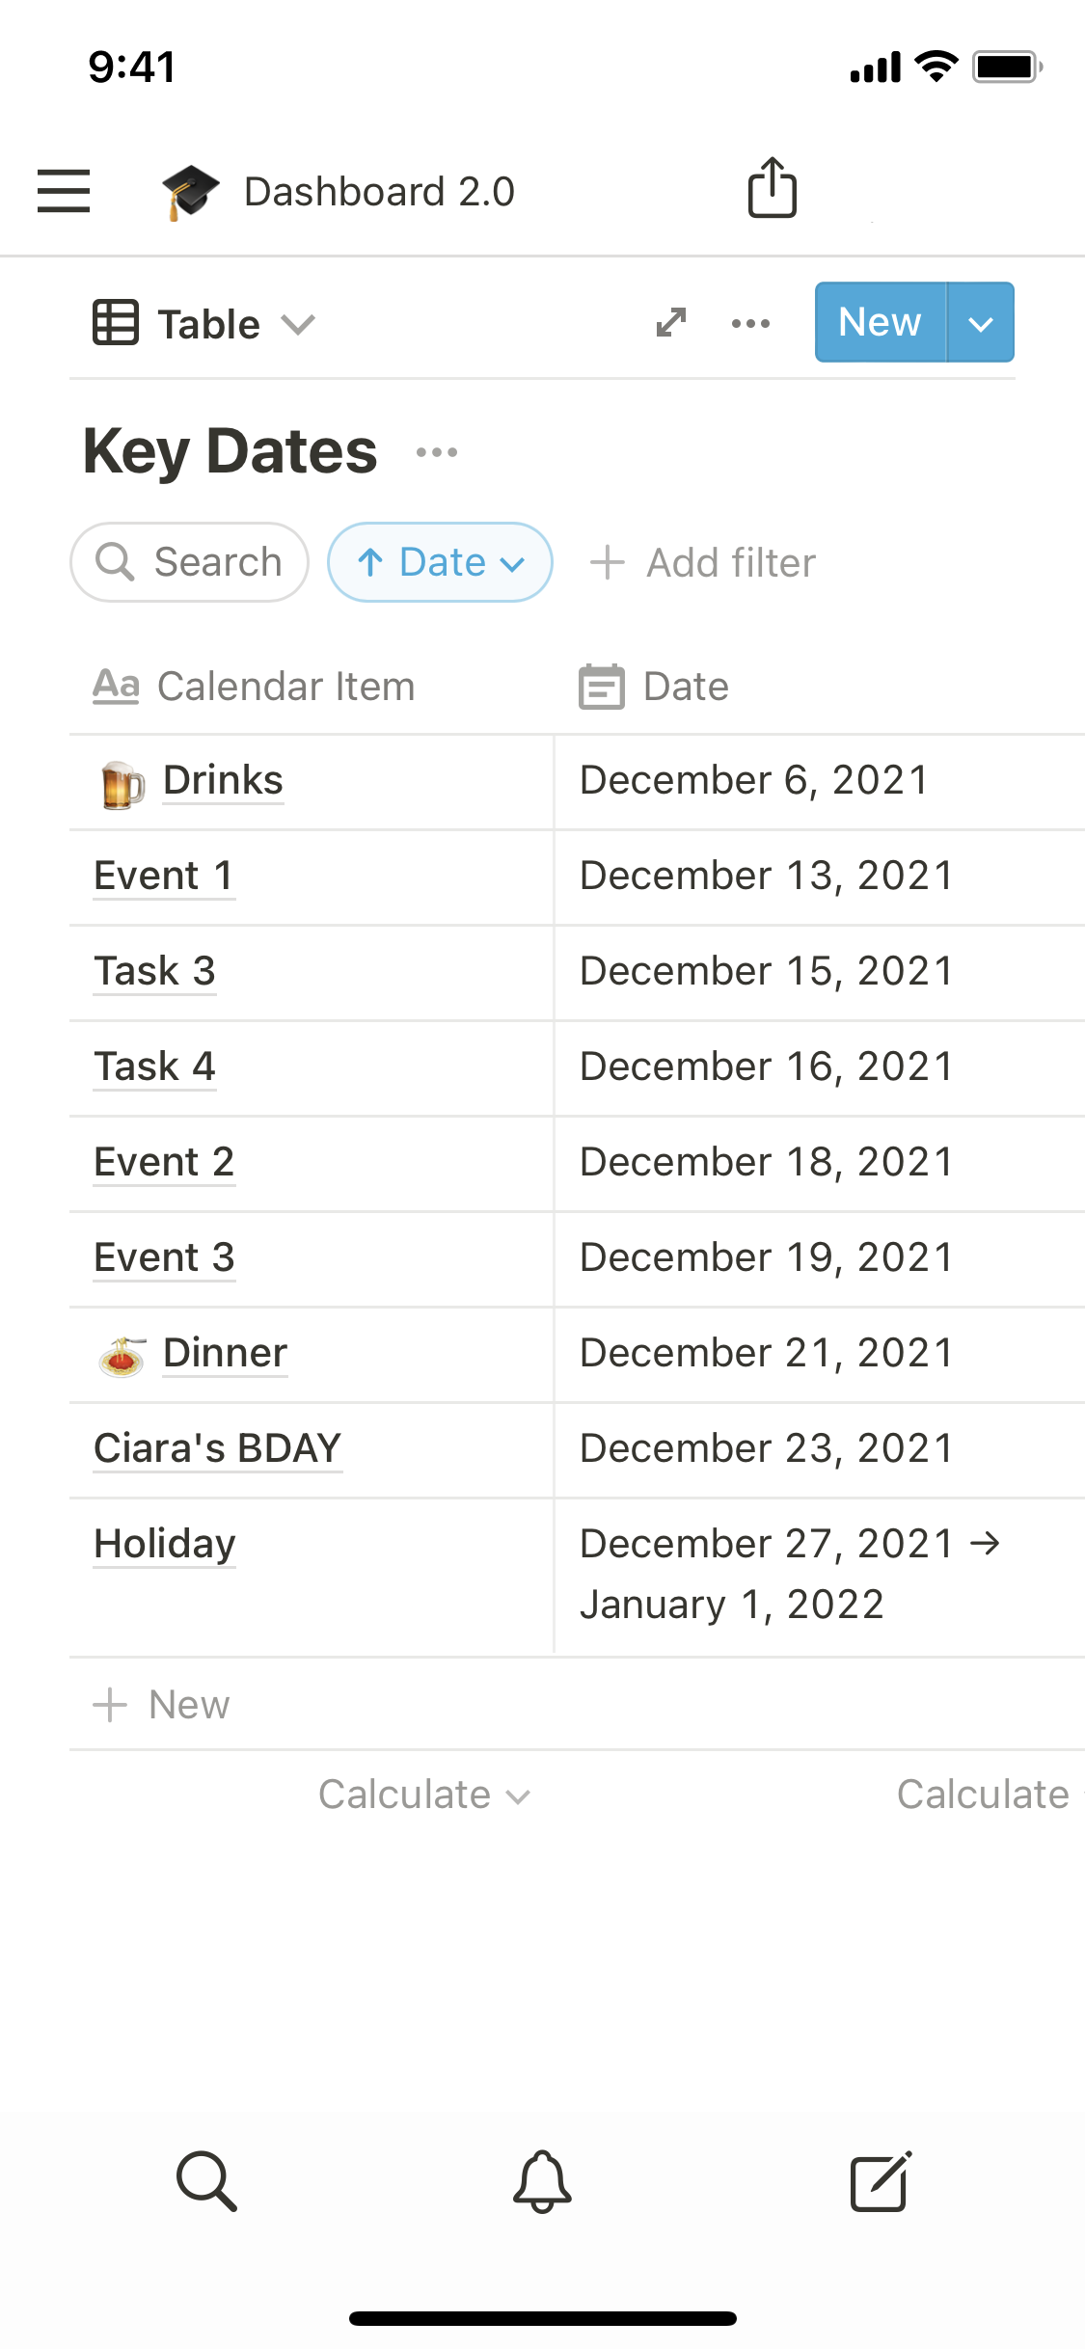Screen dimensions: 1085x2349
Task: Open the hamburger sidebar menu
Action: coord(64,190)
